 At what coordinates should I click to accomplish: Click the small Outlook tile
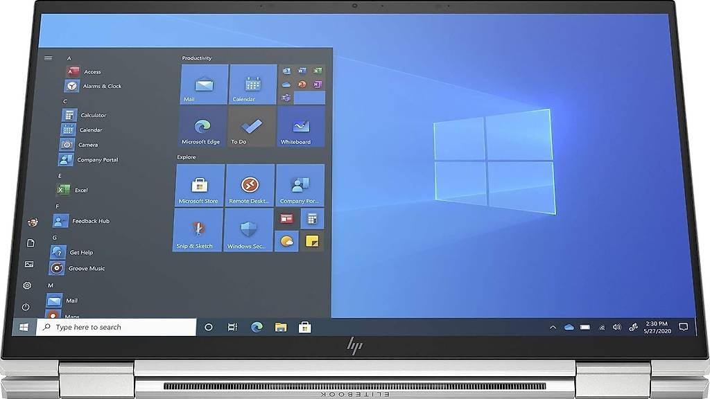pyautogui.click(x=286, y=71)
